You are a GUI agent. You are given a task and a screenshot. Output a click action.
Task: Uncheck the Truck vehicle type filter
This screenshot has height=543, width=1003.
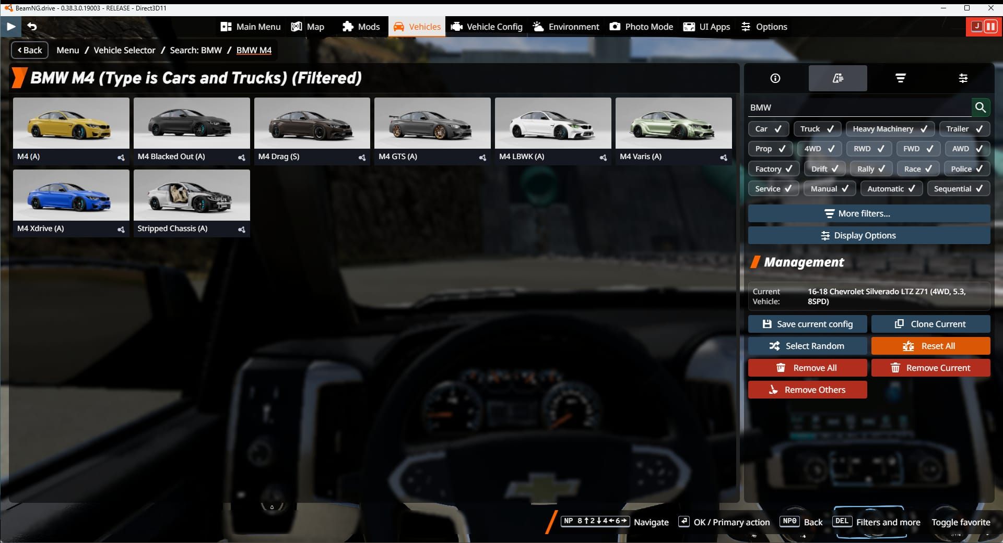817,129
